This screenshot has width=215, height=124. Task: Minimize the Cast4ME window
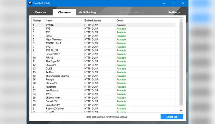click(x=164, y=3)
